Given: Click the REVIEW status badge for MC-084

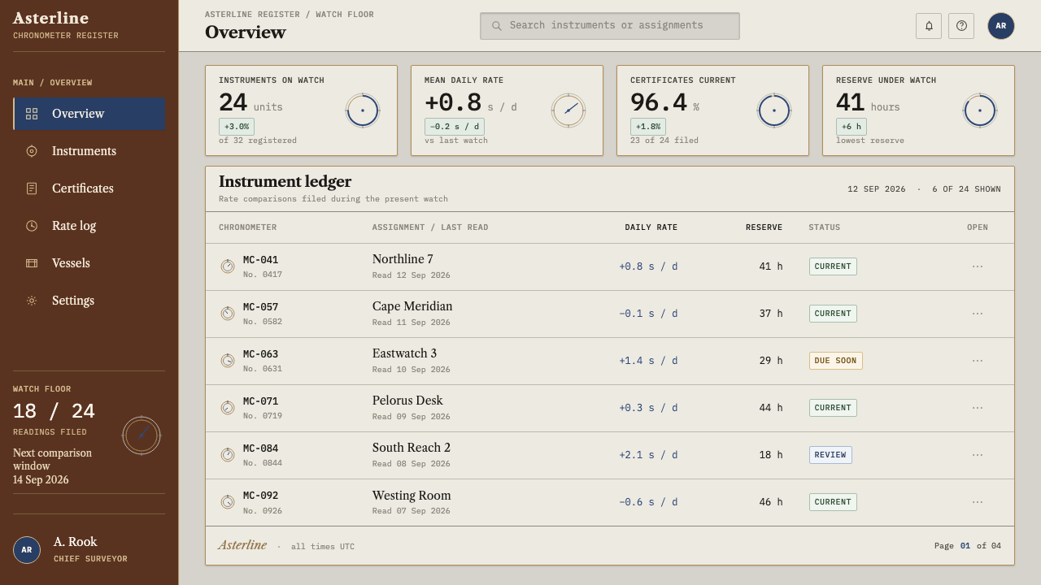Looking at the screenshot, I should tap(830, 455).
